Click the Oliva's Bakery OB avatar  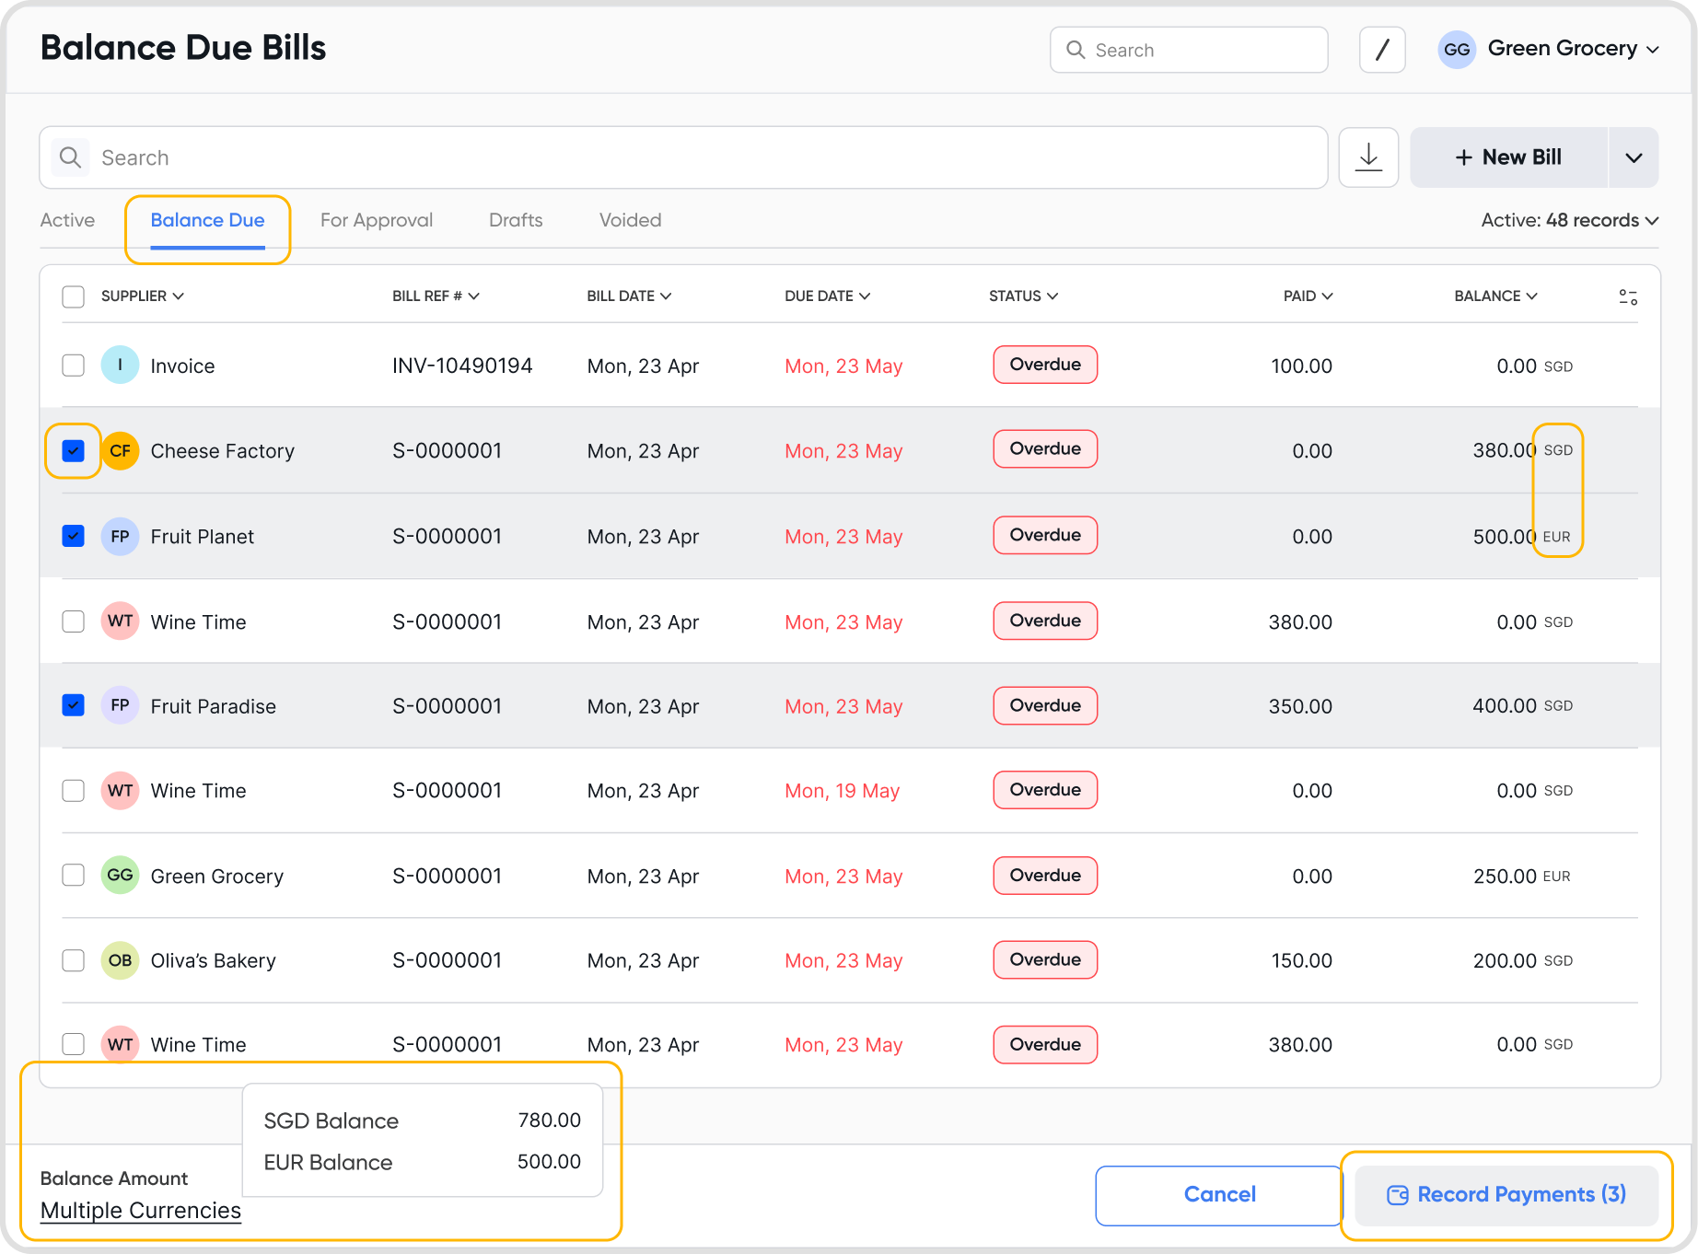120,960
